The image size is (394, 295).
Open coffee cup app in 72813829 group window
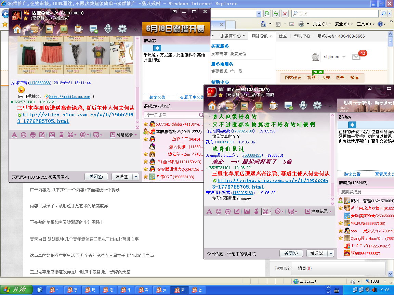tap(78, 29)
